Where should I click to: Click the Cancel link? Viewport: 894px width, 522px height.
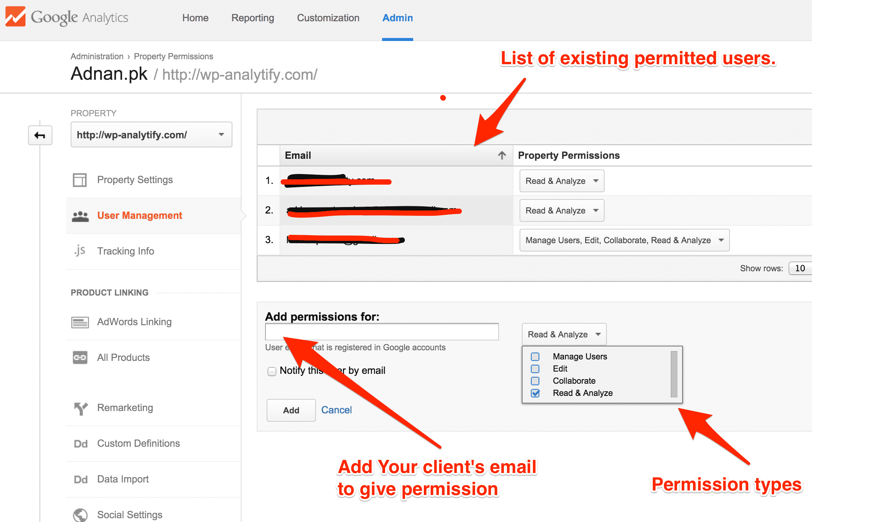[336, 410]
